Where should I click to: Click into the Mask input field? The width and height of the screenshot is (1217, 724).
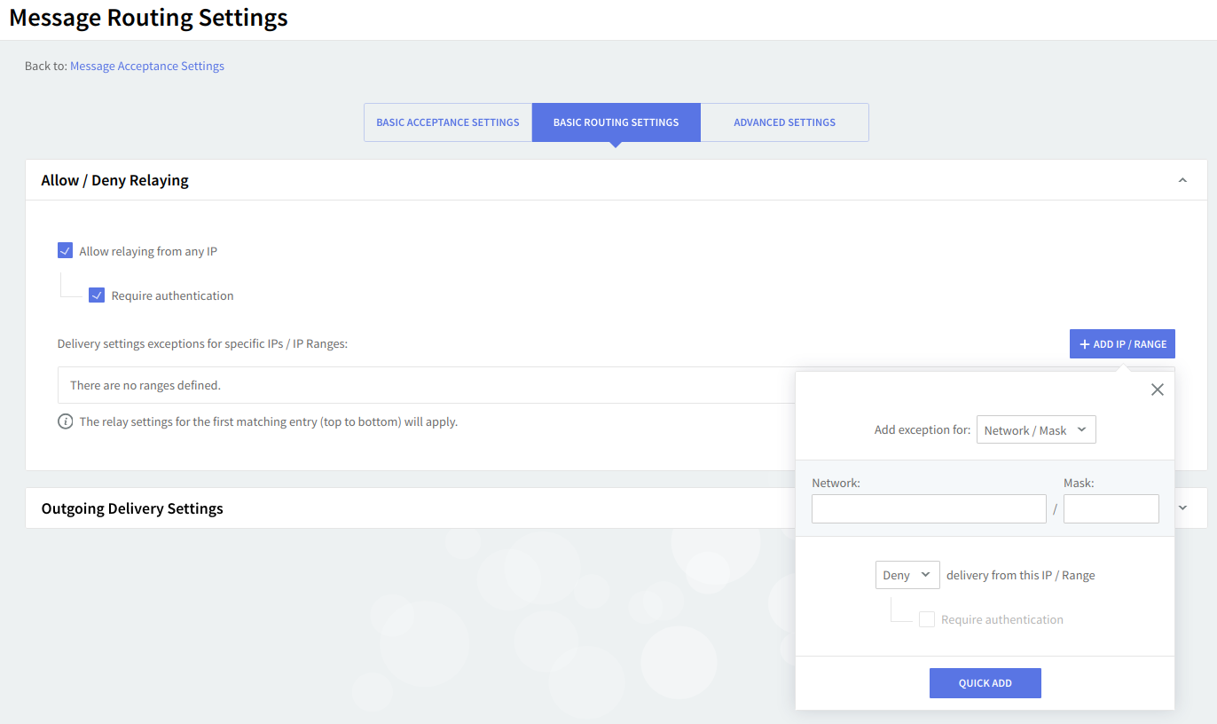pyautogui.click(x=1111, y=508)
